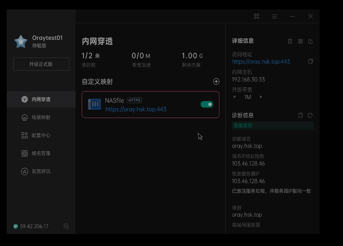Open the QR code icon in title bar
Image resolution: width=343 pixels, height=246 pixels.
click(x=256, y=16)
